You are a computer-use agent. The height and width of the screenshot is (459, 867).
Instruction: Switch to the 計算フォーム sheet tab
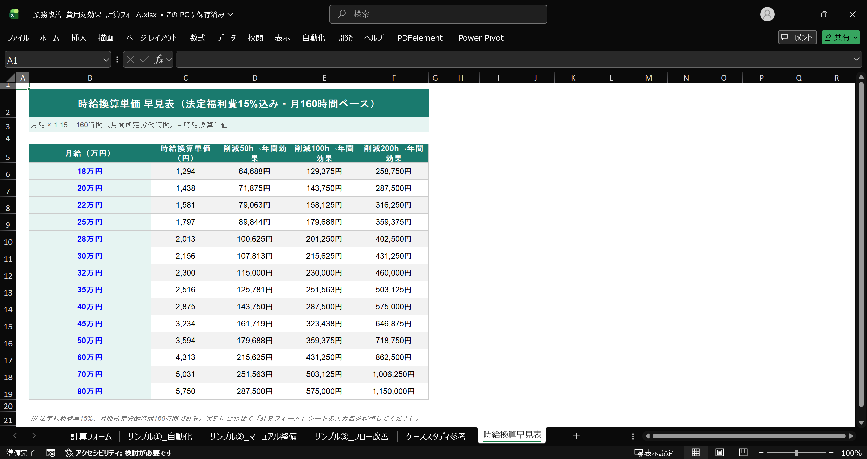[91, 436]
